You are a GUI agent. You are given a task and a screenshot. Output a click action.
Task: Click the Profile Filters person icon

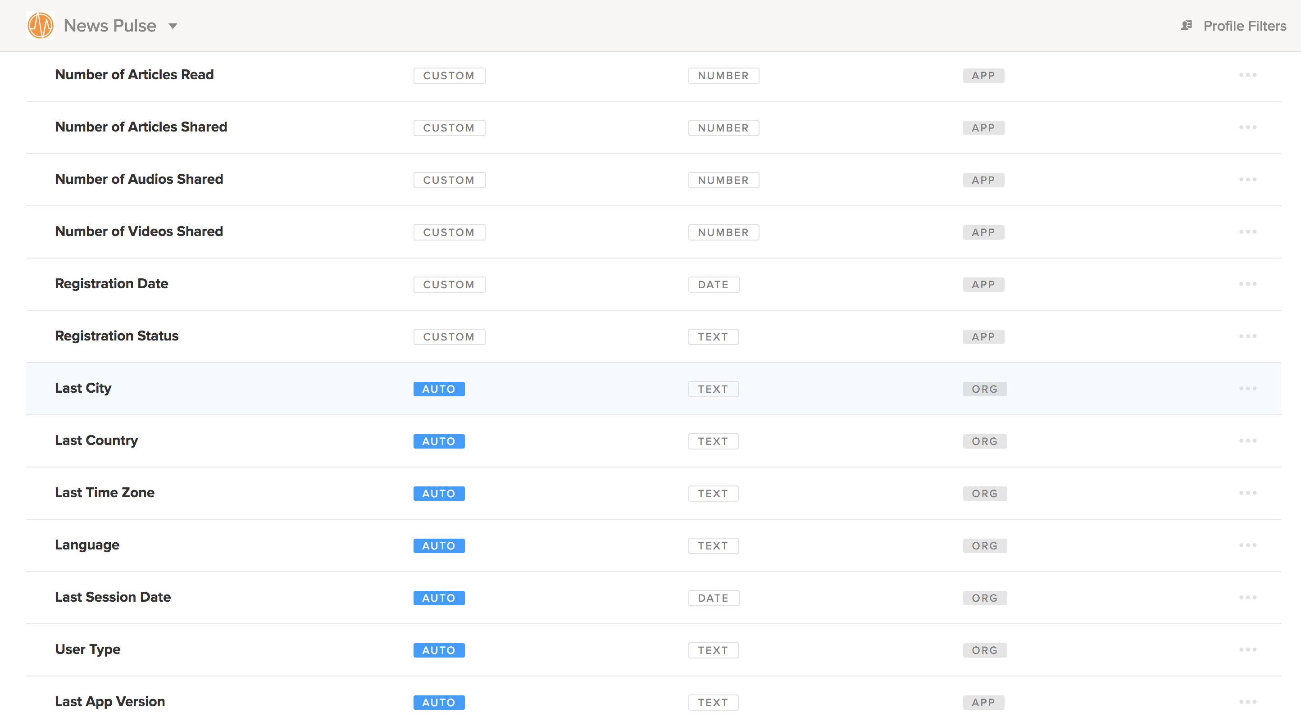(1187, 25)
